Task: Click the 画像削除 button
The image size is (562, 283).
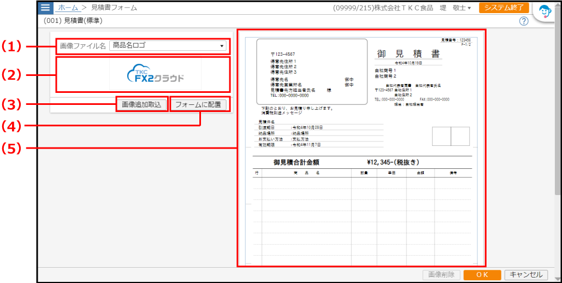Action: [441, 275]
